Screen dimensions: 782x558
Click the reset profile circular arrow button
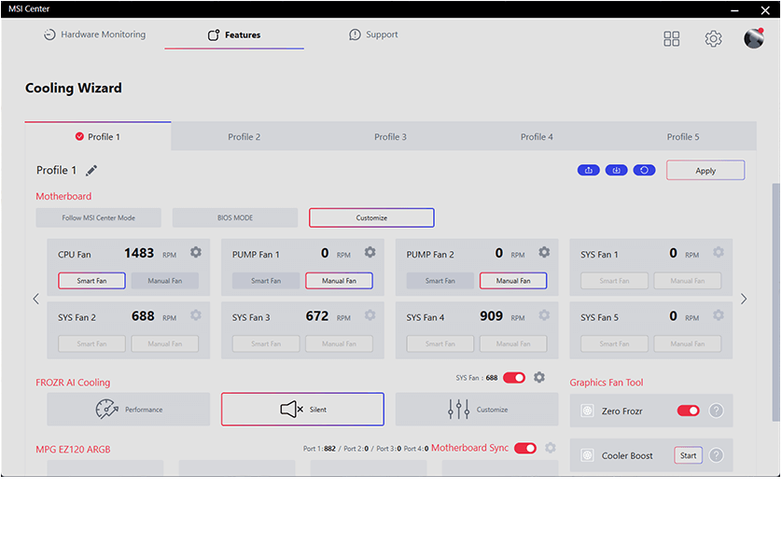point(645,170)
